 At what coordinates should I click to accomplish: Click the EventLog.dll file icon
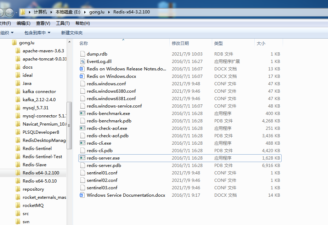[83, 62]
